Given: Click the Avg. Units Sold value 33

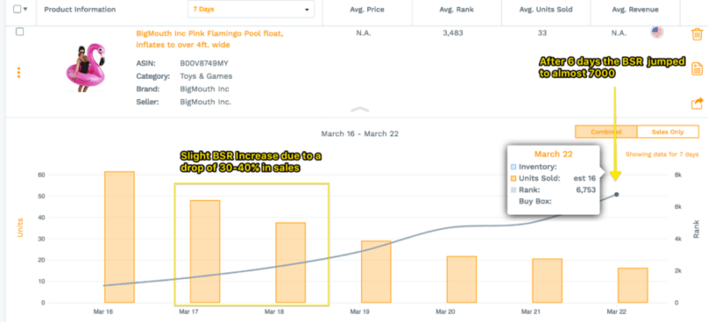Looking at the screenshot, I should click(543, 33).
